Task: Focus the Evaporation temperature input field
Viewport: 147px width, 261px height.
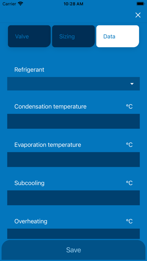Action: click(73, 159)
